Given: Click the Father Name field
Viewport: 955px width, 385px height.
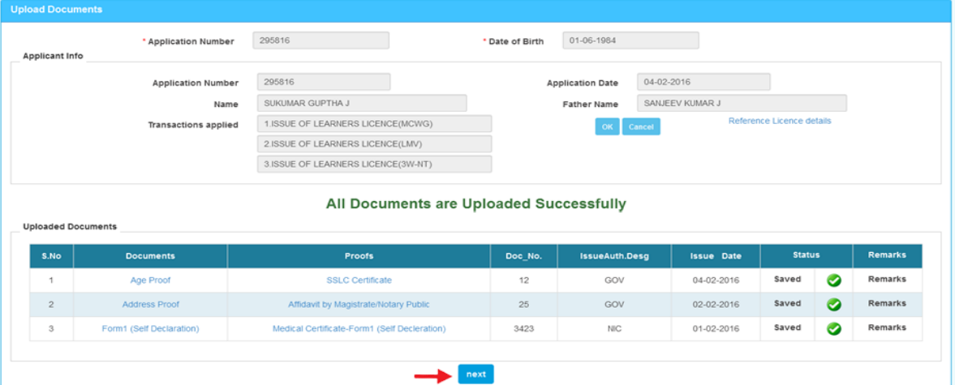Looking at the screenshot, I should tap(742, 104).
